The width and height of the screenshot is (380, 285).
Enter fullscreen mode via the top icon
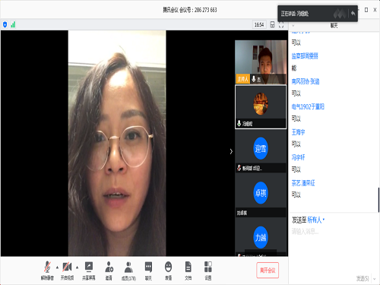(281, 24)
